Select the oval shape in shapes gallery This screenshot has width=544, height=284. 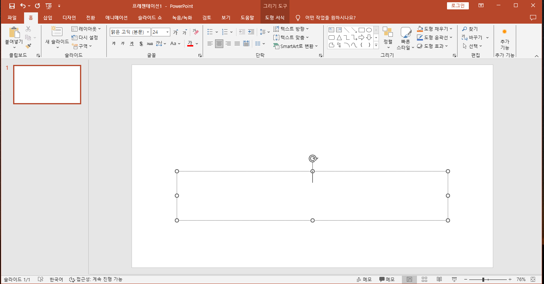click(x=369, y=30)
